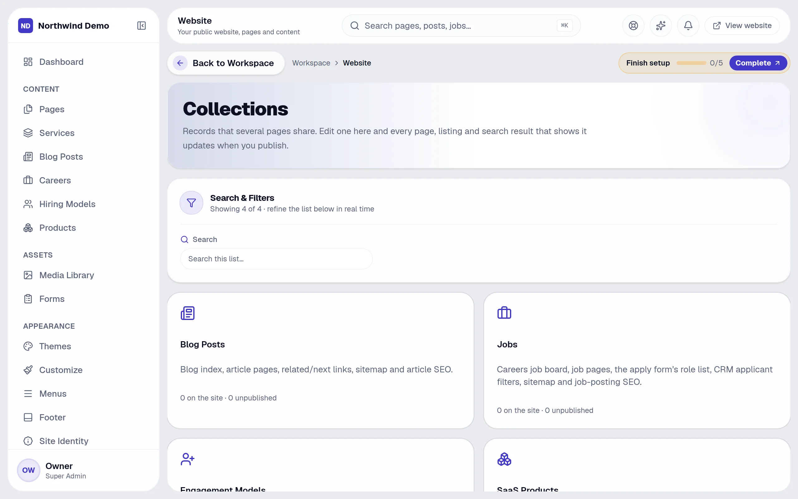Click the Website breadcrumb text
Screen dimensions: 798x499
click(357, 63)
